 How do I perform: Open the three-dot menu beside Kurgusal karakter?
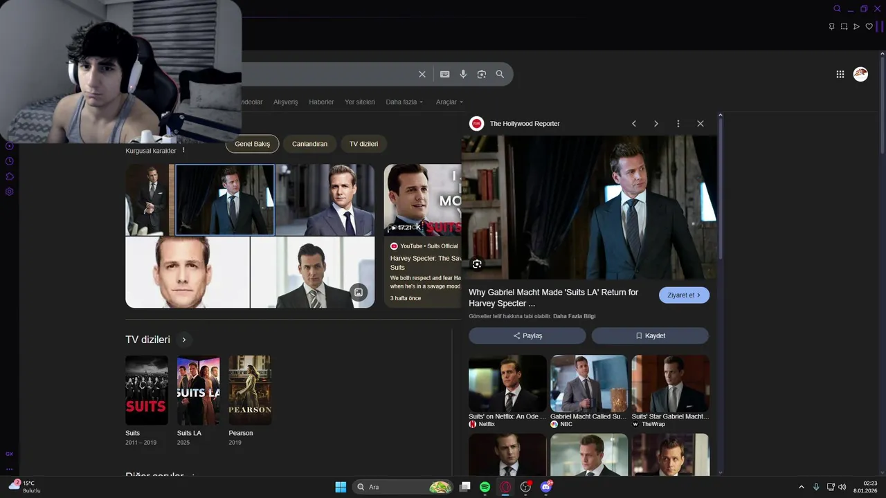[x=183, y=150]
